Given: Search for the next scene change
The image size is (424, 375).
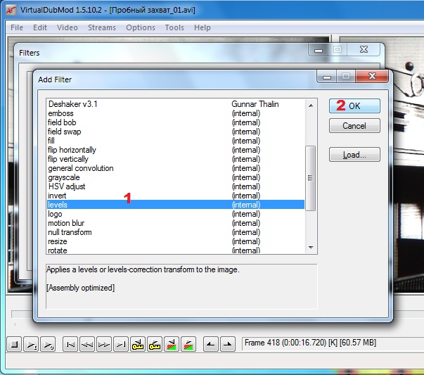Looking at the screenshot, I should 188,344.
